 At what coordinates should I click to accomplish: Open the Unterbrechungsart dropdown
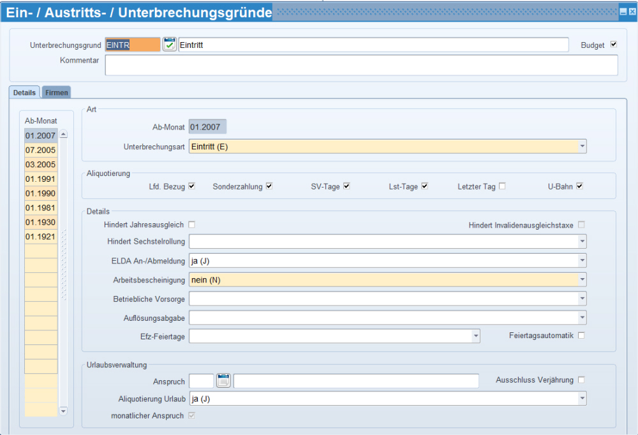tap(582, 147)
